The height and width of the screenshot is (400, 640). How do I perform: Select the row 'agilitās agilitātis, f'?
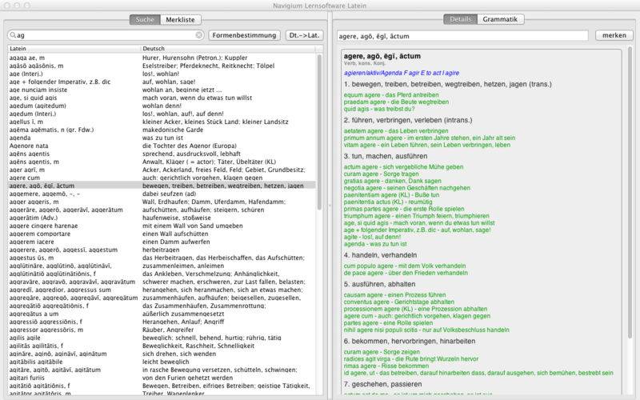click(162, 346)
